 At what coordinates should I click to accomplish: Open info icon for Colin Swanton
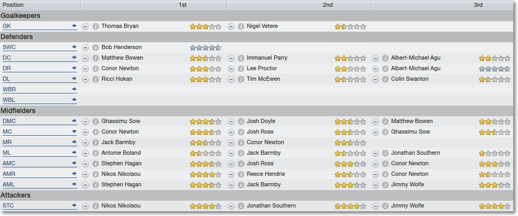(385, 79)
